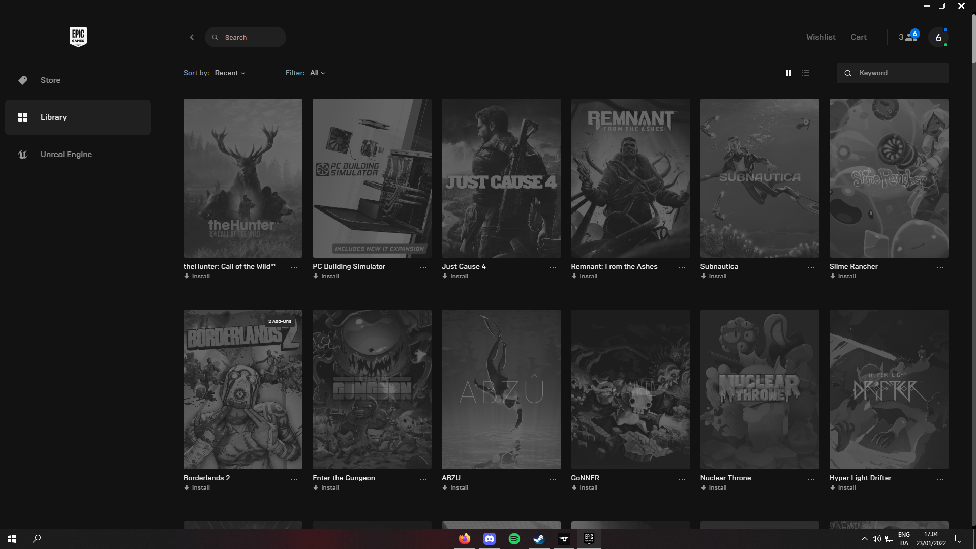This screenshot has width=976, height=549.
Task: Open Steam from the taskbar
Action: click(x=539, y=539)
